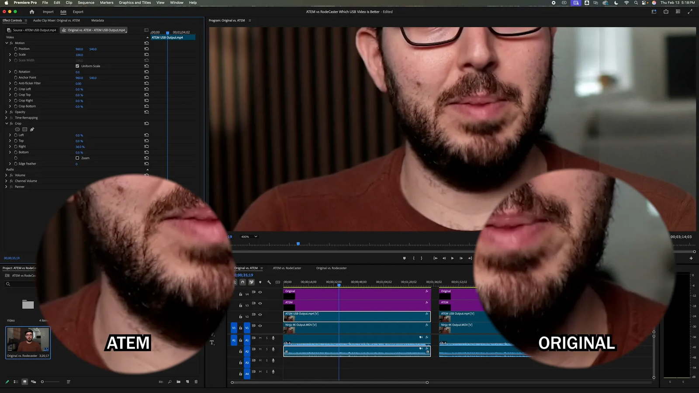699x393 pixels.
Task: Open timeline display settings wrench
Action: point(269,282)
